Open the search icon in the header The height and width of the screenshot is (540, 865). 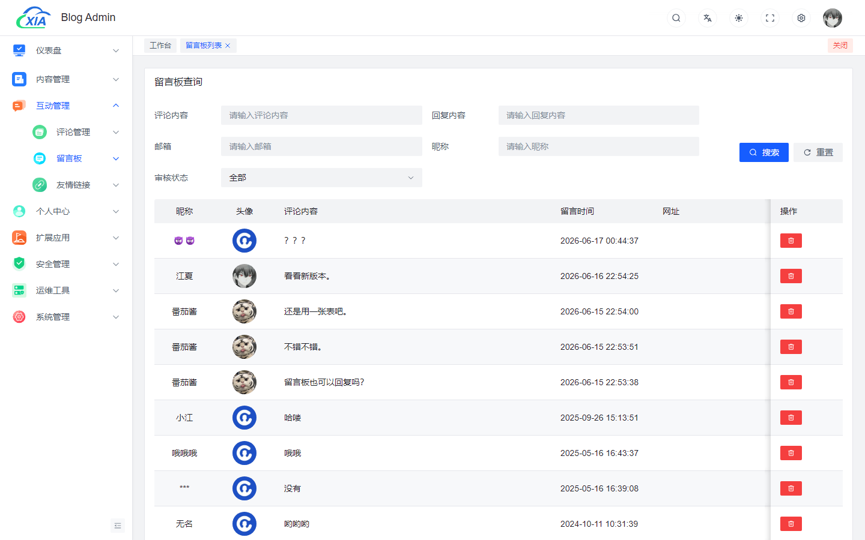pos(676,18)
